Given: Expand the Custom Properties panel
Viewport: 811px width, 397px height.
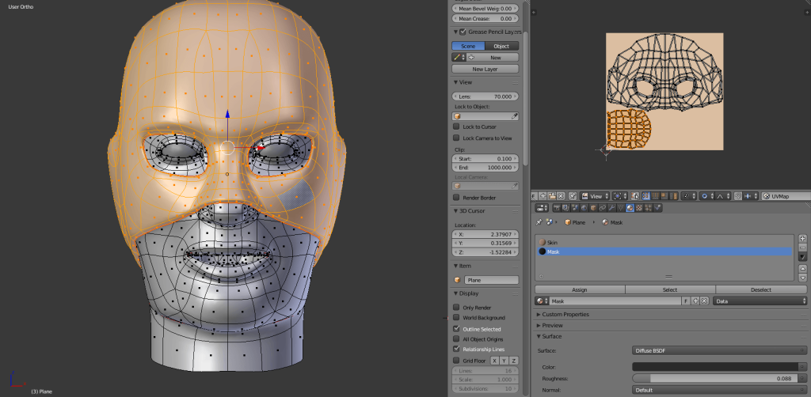Looking at the screenshot, I should (565, 314).
